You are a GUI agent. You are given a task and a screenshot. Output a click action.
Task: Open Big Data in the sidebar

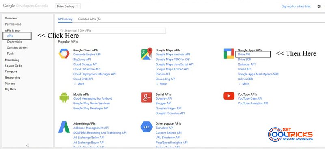pos(11,89)
